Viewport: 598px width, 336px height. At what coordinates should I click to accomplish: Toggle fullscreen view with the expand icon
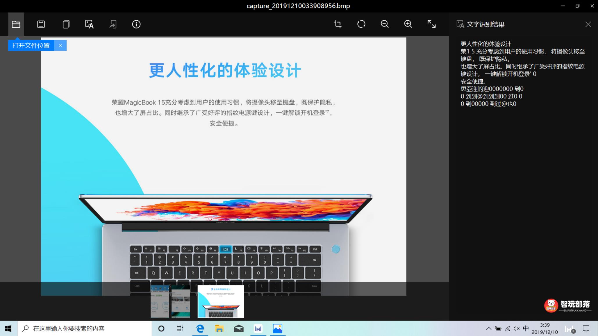pyautogui.click(x=431, y=24)
